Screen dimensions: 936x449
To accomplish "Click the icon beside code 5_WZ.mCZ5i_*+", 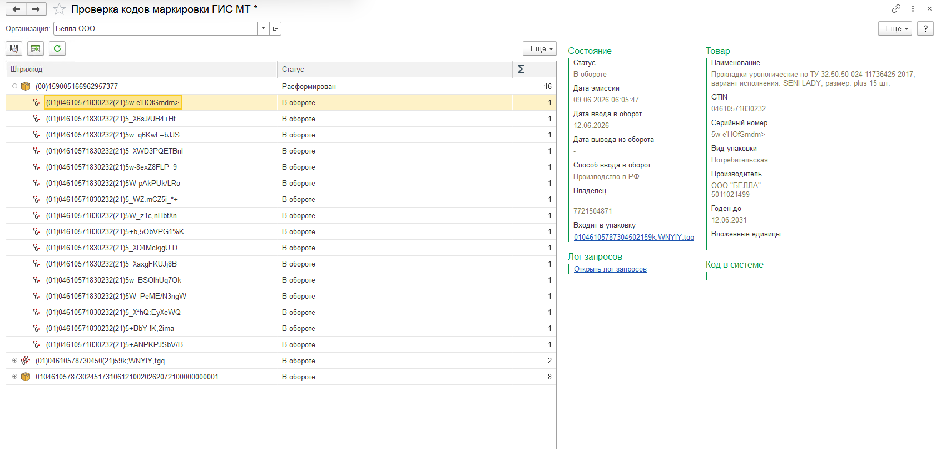I will tap(36, 199).
